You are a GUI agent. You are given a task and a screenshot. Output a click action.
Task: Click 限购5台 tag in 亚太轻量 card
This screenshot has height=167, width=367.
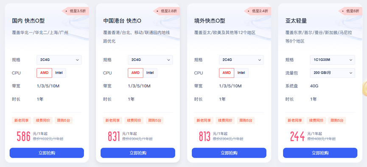pos(337,120)
